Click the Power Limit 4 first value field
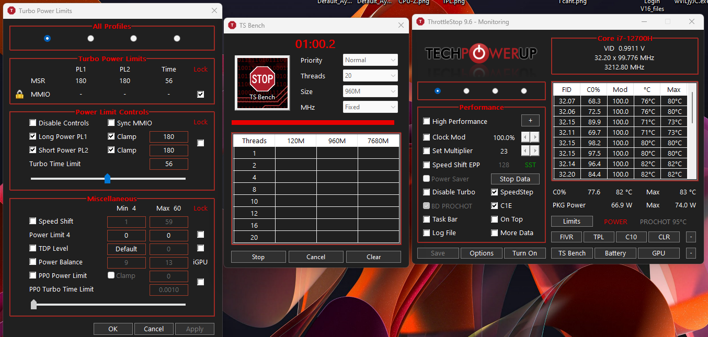 point(127,236)
